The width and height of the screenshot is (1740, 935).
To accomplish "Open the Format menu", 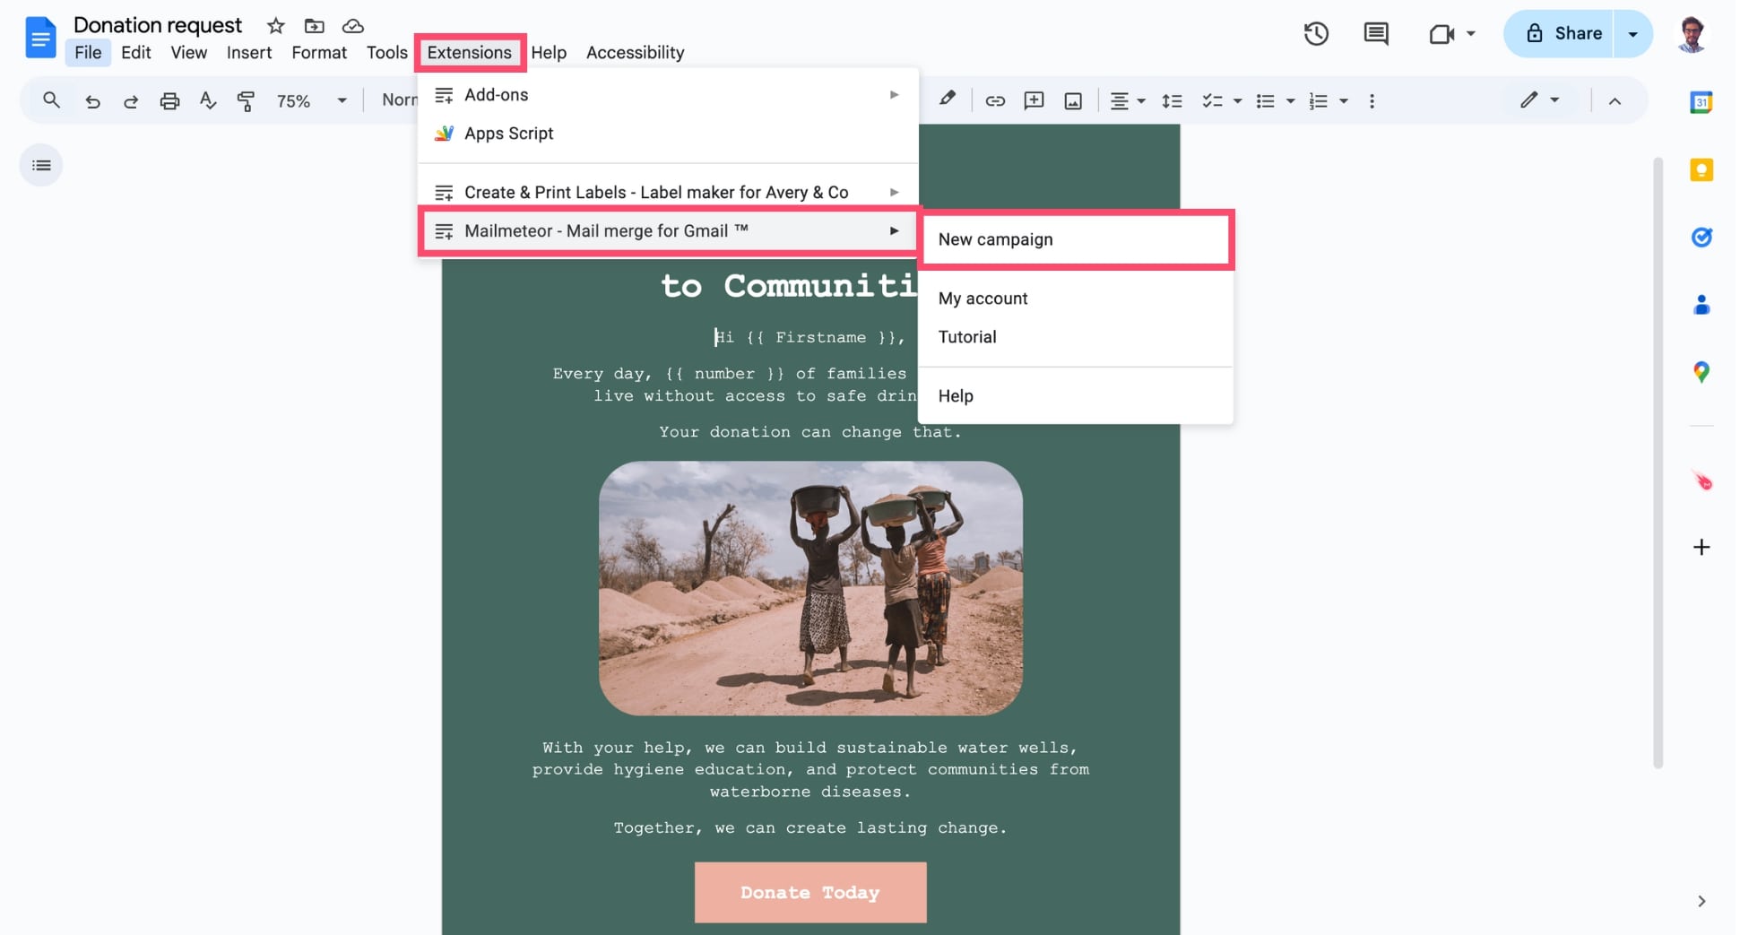I will [x=318, y=52].
